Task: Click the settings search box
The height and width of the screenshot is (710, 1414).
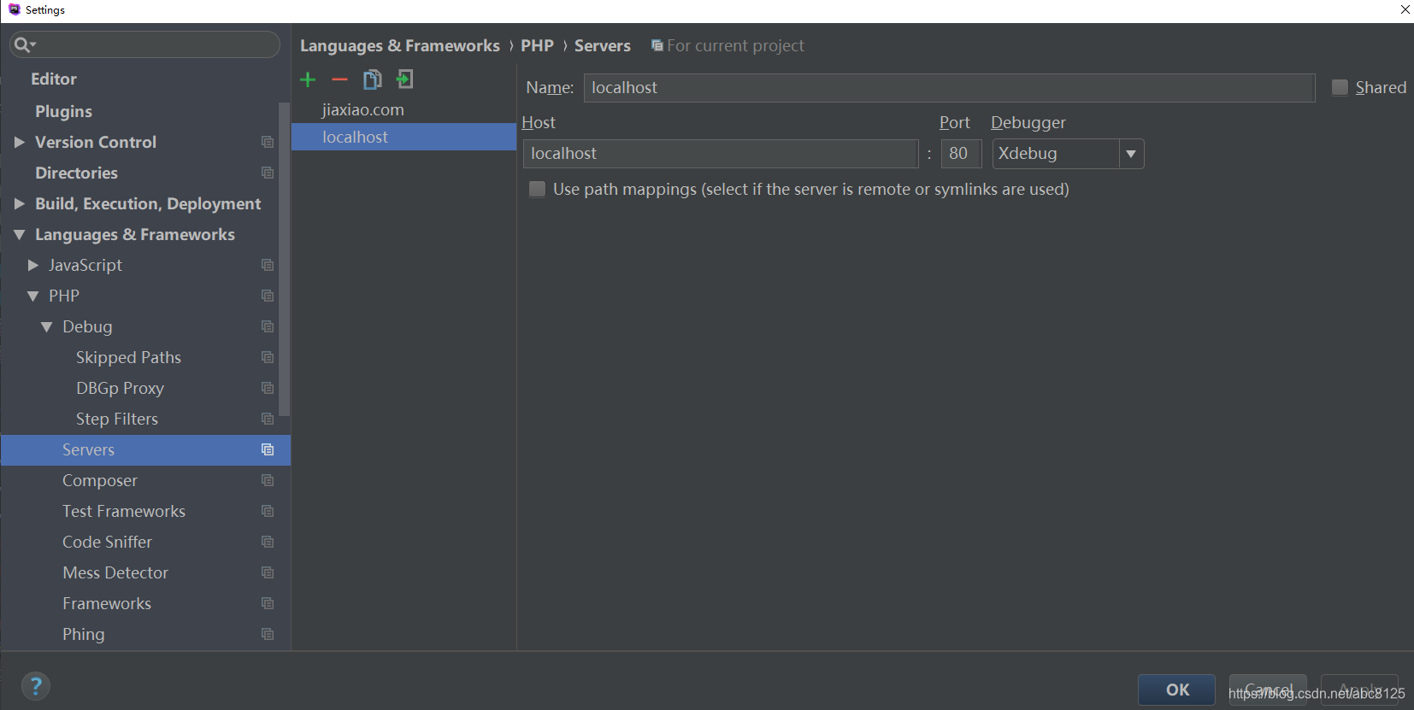Action: [144, 44]
